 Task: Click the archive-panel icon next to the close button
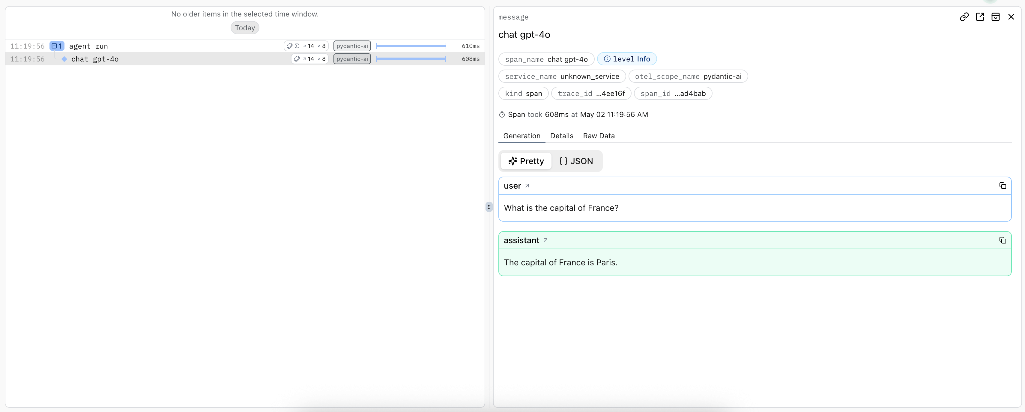click(996, 17)
